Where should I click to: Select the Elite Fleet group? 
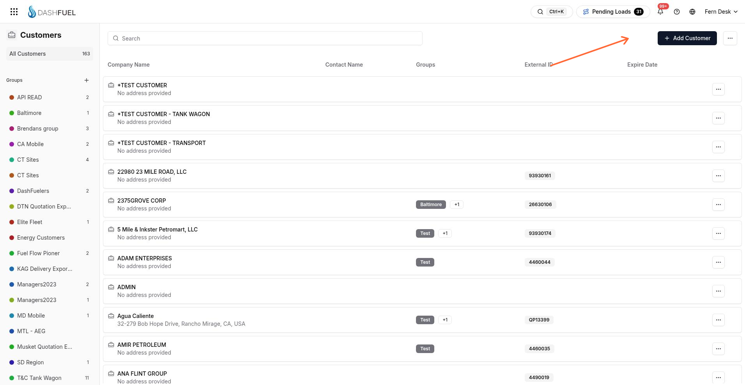tap(50, 222)
